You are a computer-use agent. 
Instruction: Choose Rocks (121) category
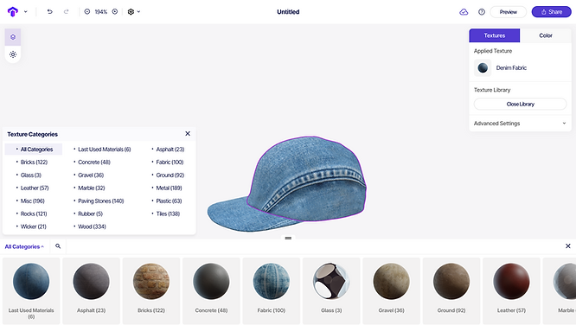(34, 213)
